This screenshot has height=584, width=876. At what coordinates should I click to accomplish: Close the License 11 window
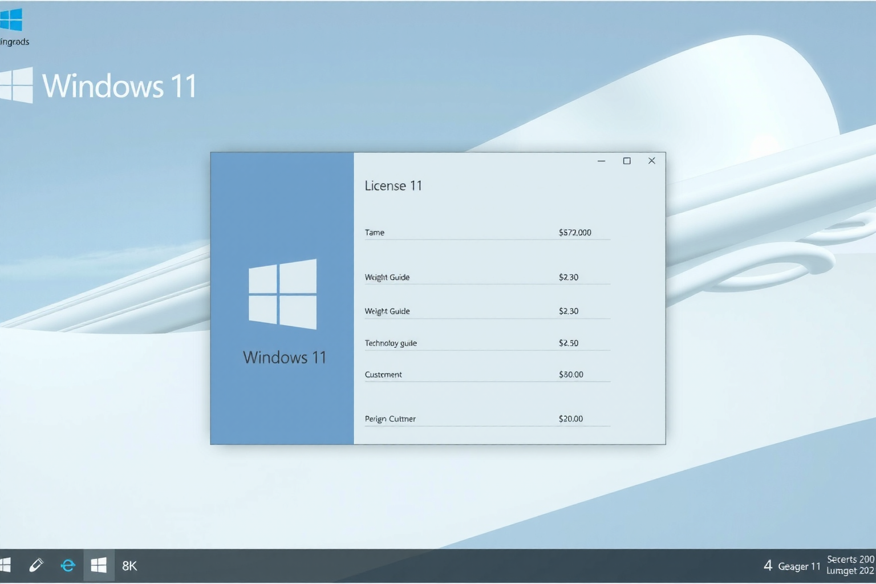(652, 161)
